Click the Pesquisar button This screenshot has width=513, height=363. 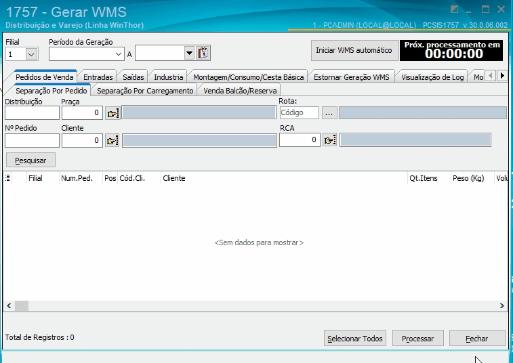click(30, 161)
